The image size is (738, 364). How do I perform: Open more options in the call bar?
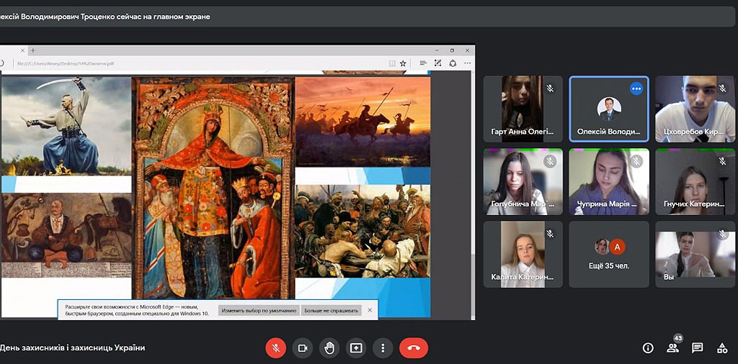[383, 348]
